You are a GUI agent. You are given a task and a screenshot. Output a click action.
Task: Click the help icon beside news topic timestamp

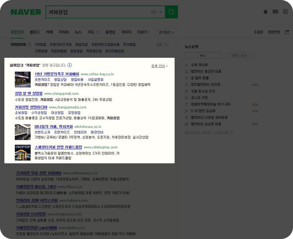pyautogui.click(x=232, y=133)
